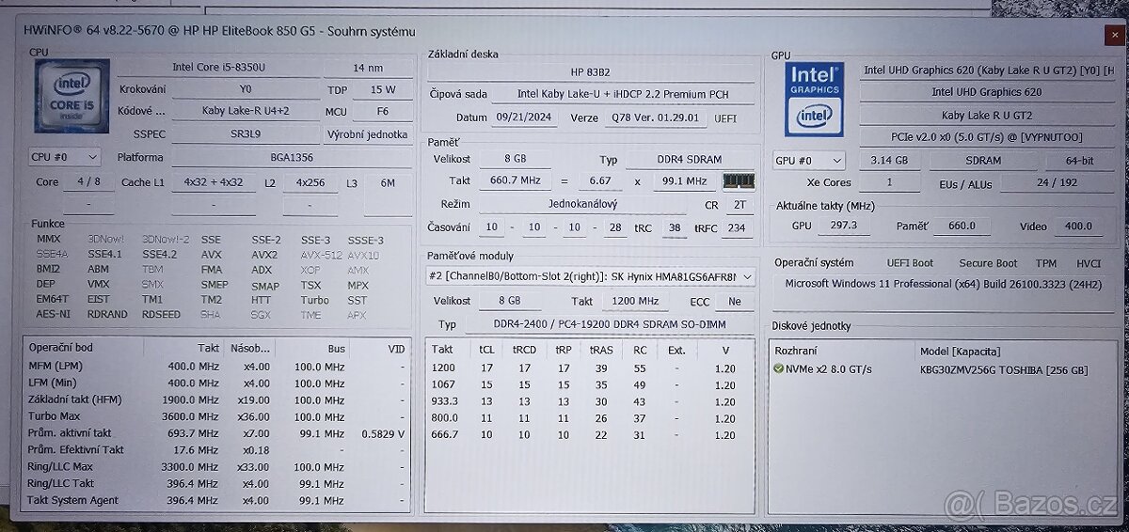Click the Core count 4 / 8
Image resolution: width=1129 pixels, height=532 pixels.
pos(88,182)
